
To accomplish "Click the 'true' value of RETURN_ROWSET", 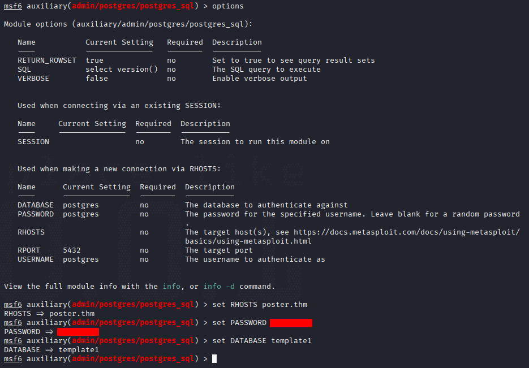I will coord(94,60).
